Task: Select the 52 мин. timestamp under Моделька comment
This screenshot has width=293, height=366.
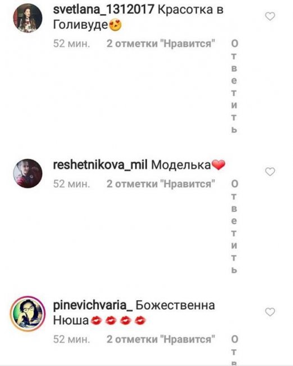Action: click(71, 184)
